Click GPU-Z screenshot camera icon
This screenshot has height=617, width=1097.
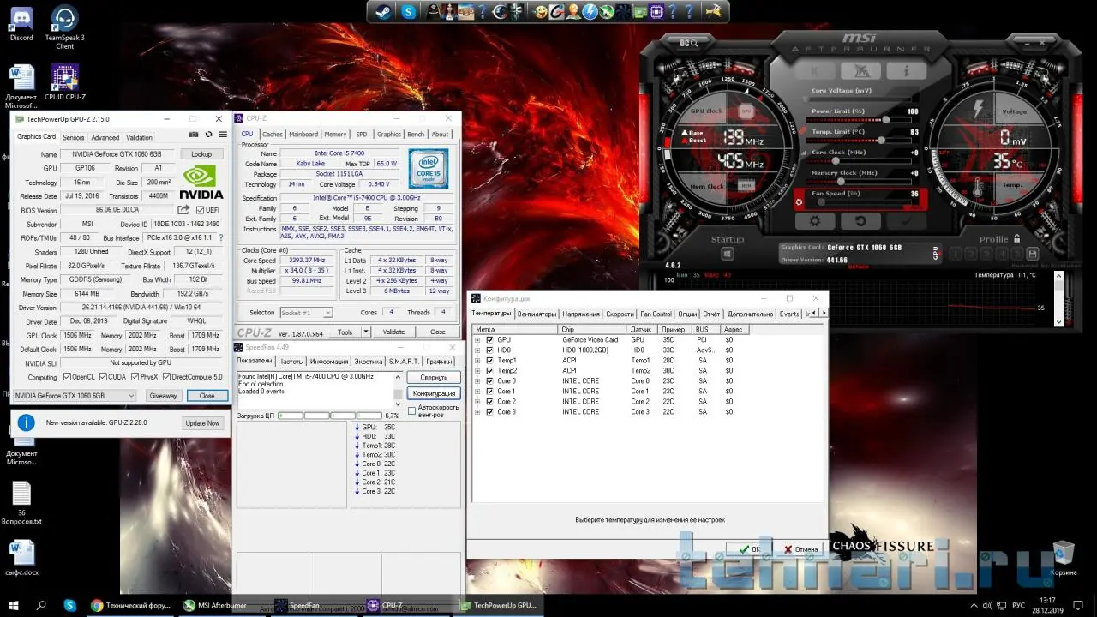pos(194,135)
